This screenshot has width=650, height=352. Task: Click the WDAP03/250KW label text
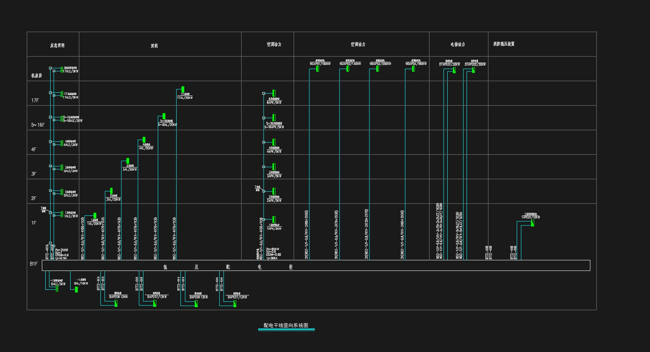tap(380, 64)
